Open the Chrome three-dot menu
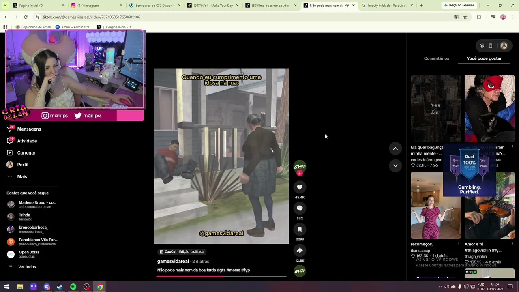The height and width of the screenshot is (292, 519). coord(513,17)
